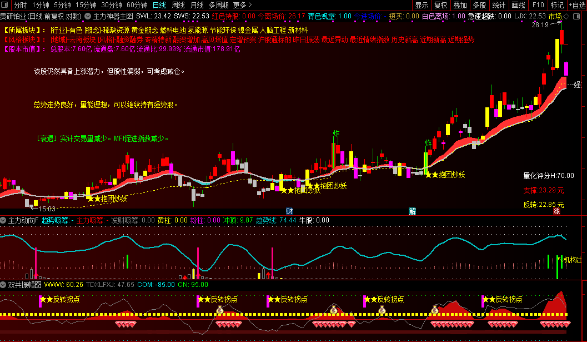Image resolution: width=587 pixels, height=342 pixels.
Task: Click the 【风格板块】 label
Action: pyautogui.click(x=24, y=39)
